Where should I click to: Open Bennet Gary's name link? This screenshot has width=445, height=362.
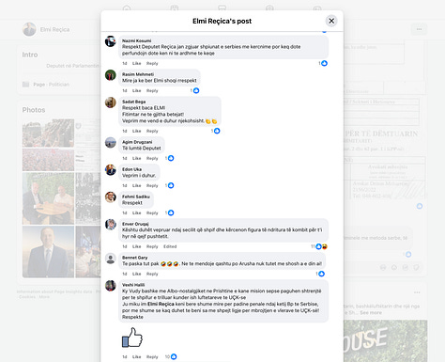pos(134,258)
